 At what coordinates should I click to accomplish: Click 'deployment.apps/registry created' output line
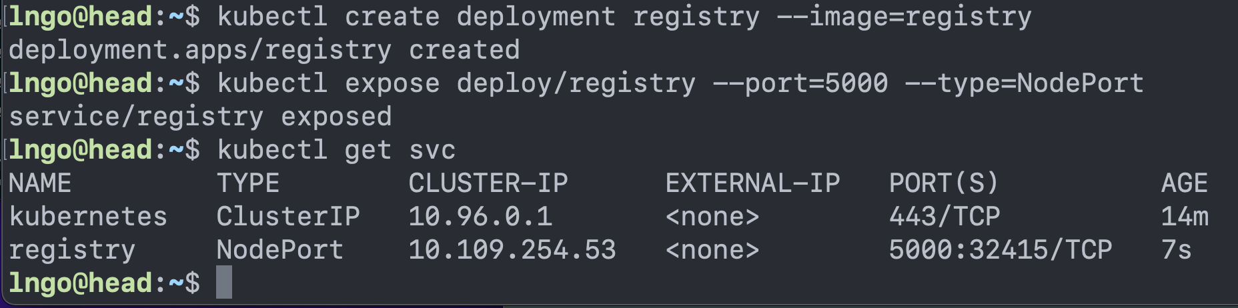tap(264, 51)
